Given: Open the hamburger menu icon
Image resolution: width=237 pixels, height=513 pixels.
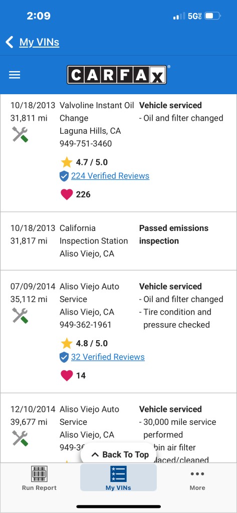Looking at the screenshot, I should click(x=15, y=75).
